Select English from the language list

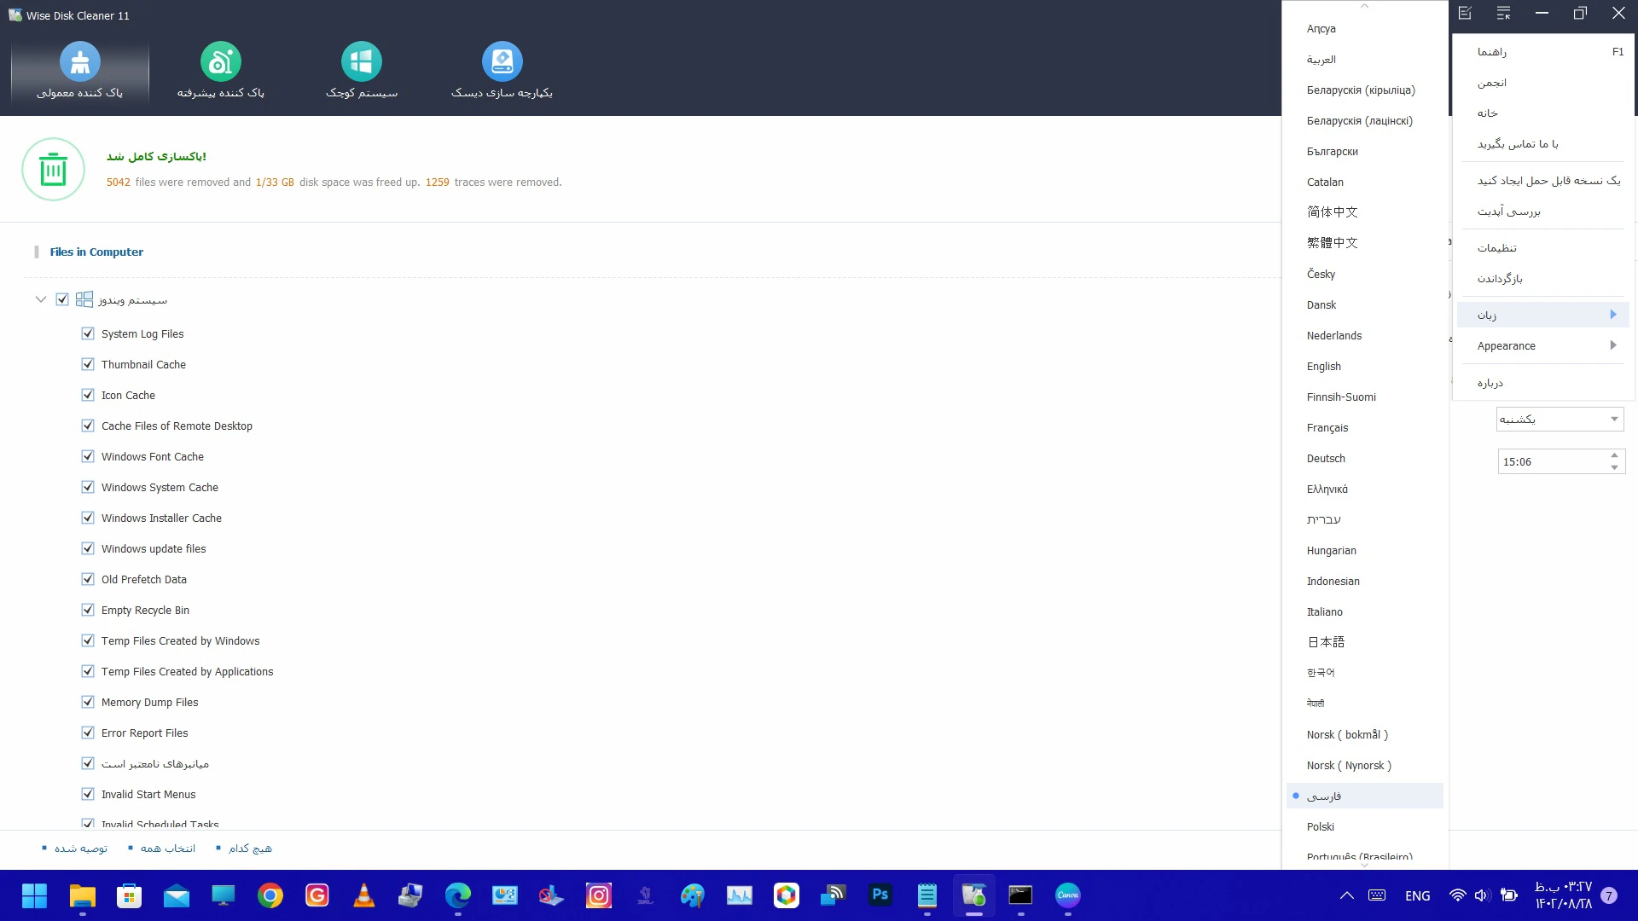click(1324, 366)
